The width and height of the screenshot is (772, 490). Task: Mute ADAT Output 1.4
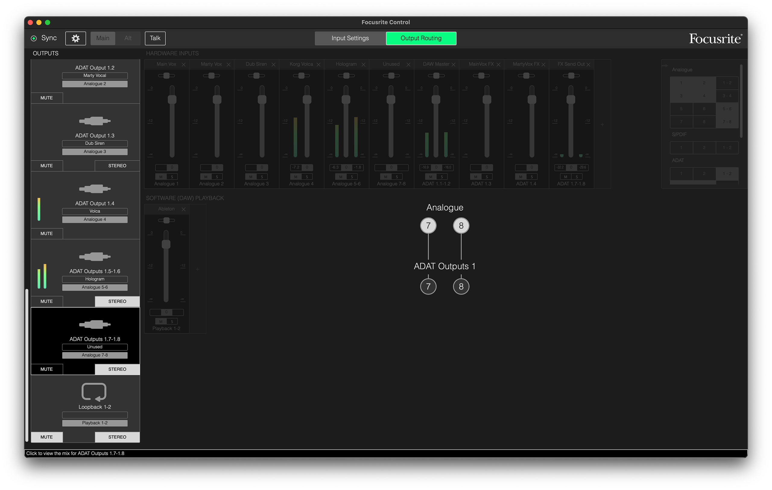point(47,234)
